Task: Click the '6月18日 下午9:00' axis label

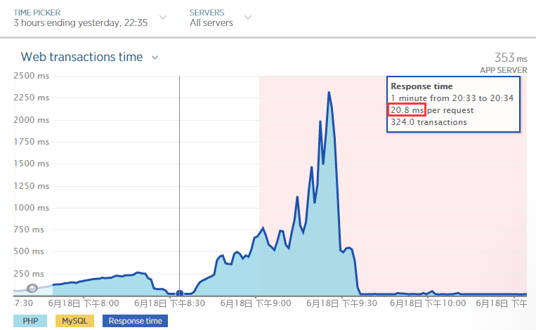Action: 255,303
